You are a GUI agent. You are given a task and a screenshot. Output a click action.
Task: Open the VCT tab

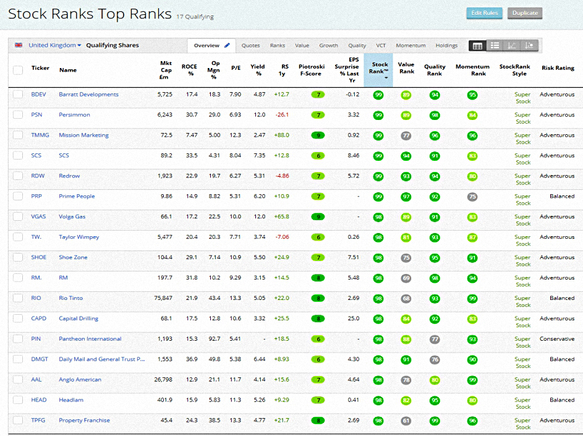click(381, 45)
